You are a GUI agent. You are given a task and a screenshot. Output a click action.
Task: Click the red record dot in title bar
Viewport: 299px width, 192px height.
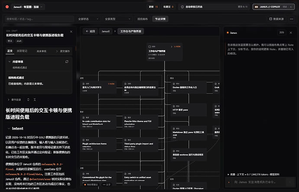7,7
